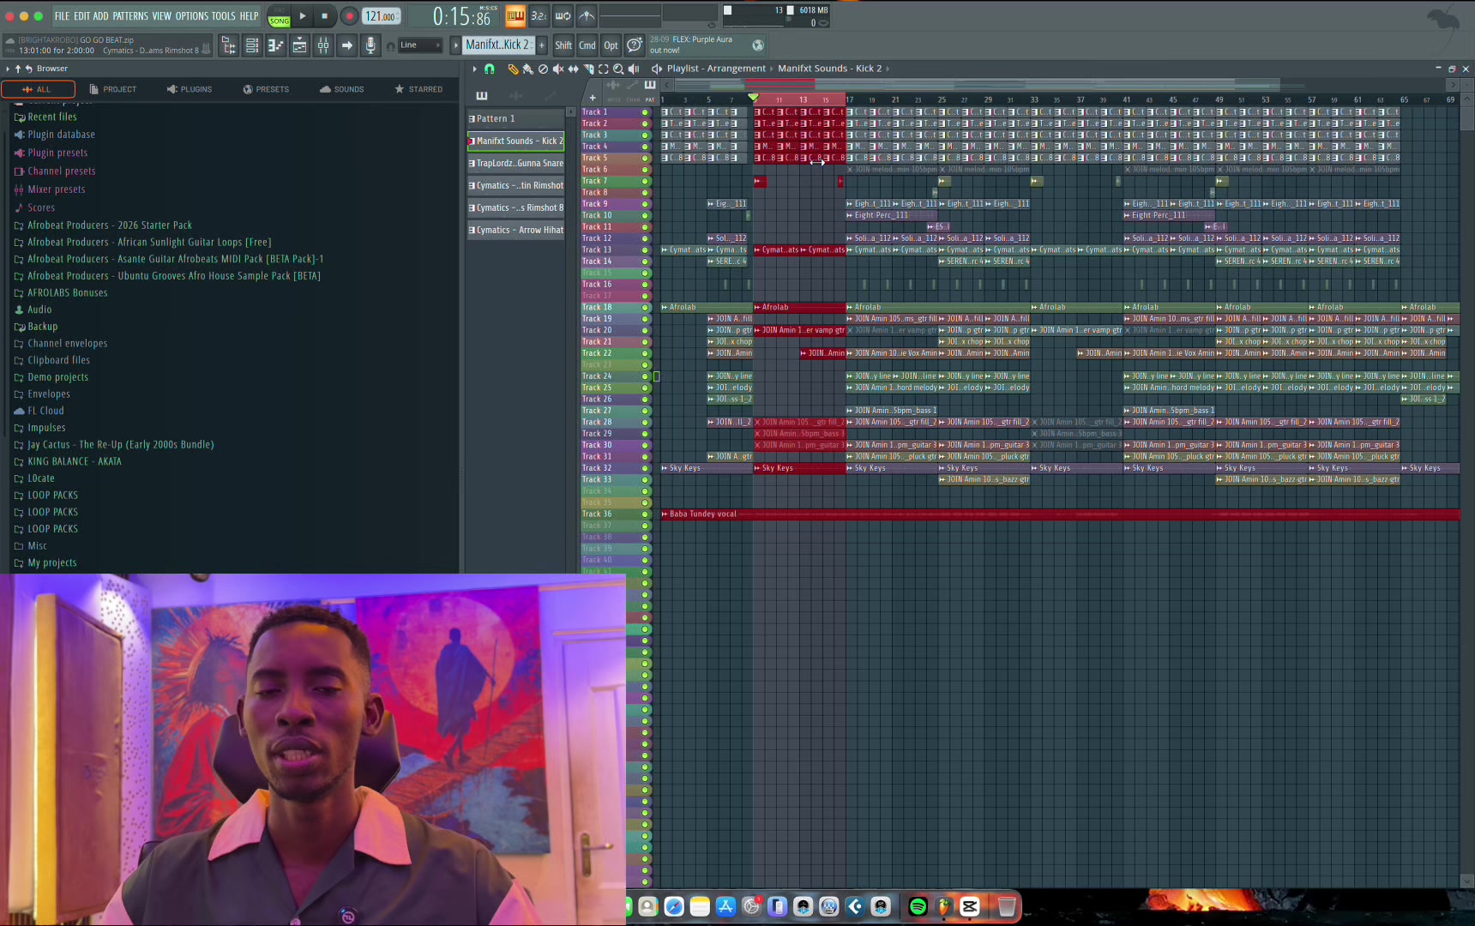The image size is (1475, 926).
Task: Open Safari from the Dock
Action: coord(674,906)
